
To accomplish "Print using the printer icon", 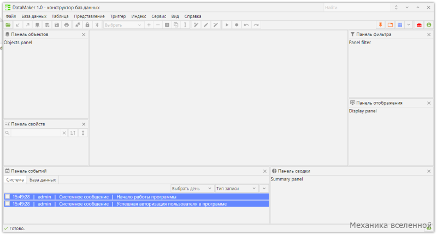I will tap(67, 25).
